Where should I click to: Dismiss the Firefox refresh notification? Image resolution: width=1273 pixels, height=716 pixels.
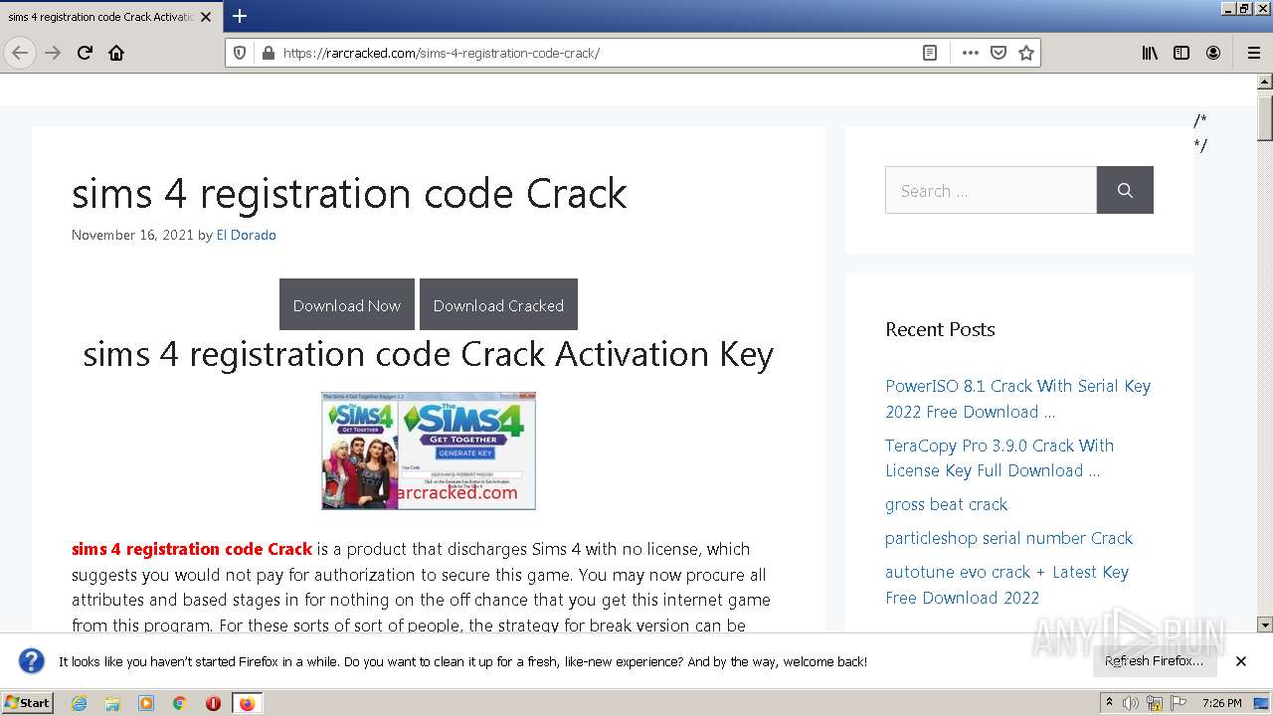coord(1241,661)
